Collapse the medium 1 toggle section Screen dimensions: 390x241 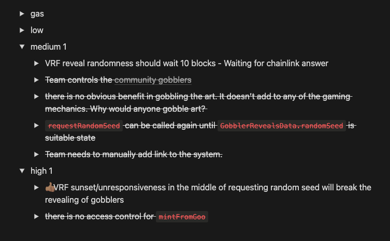22,47
